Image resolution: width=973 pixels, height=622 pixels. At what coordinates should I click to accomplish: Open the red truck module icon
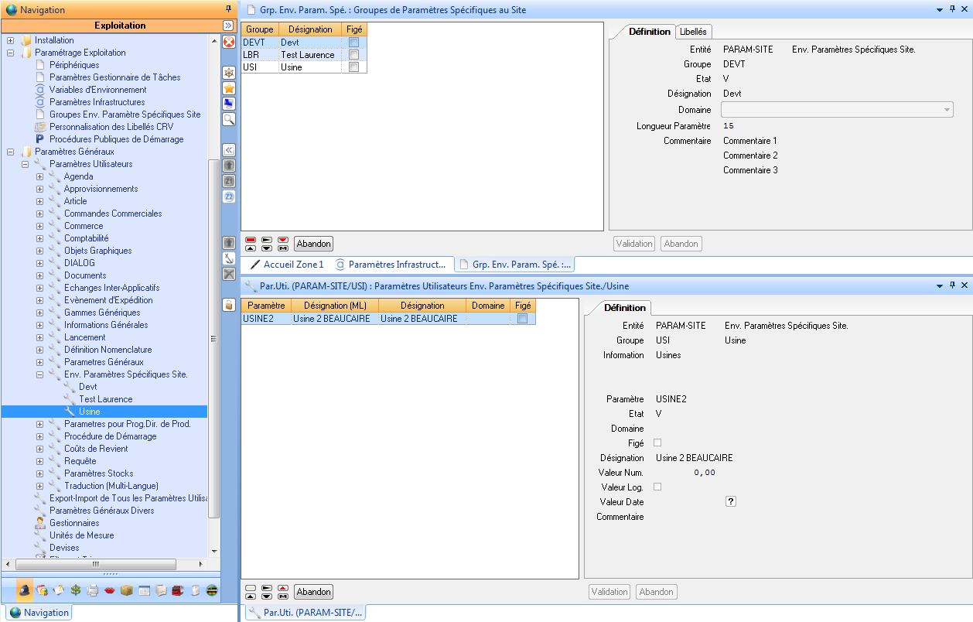click(x=177, y=591)
